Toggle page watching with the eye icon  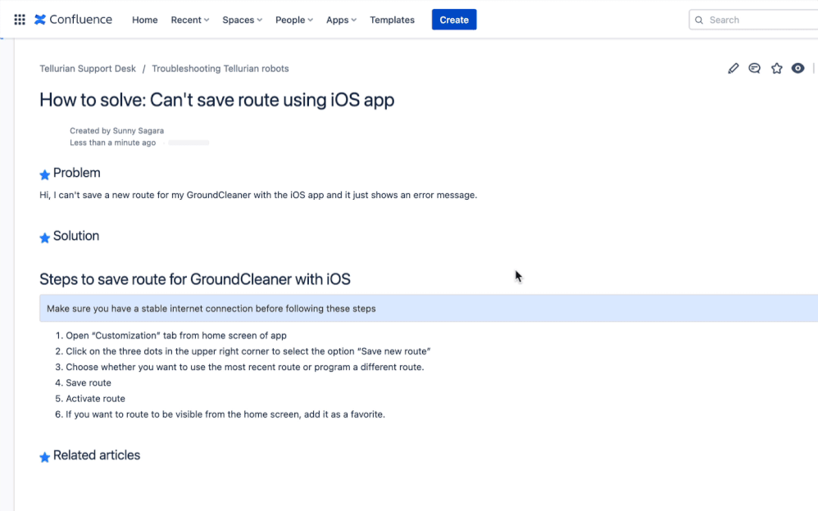[798, 68]
